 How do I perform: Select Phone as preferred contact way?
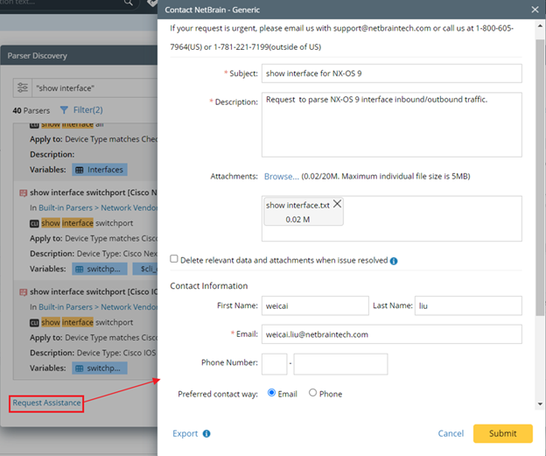313,393
